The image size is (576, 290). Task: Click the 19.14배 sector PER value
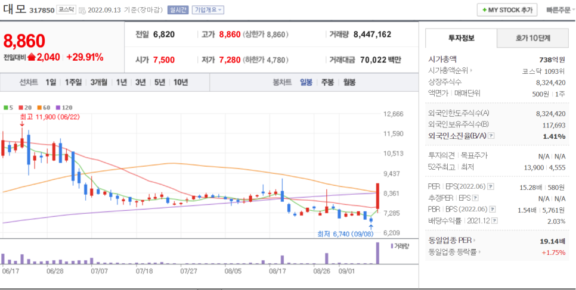point(553,241)
